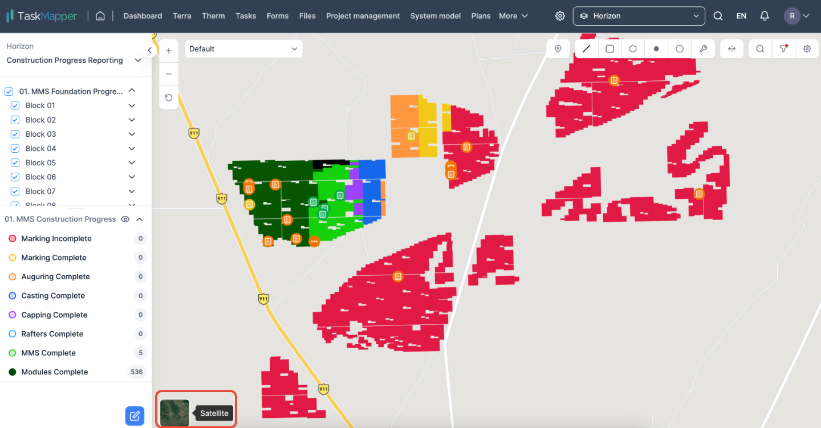Collapse 01. MMS Foundation Progress group
Viewport: 821px width, 428px height.
132,91
